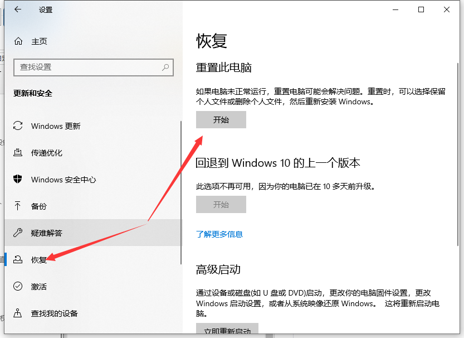Click the 重置此电脑 heading
This screenshot has height=338, width=464.
(223, 67)
